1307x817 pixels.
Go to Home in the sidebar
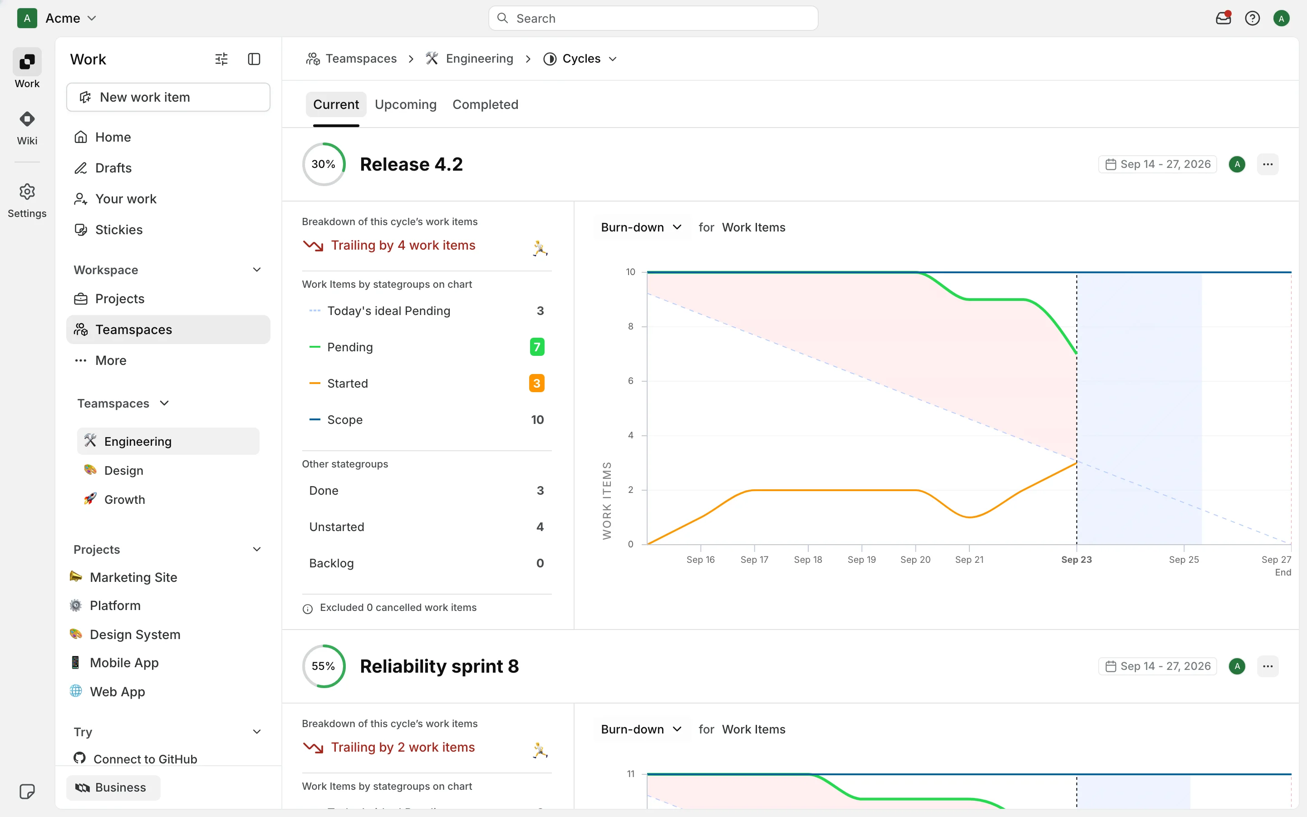pyautogui.click(x=168, y=137)
